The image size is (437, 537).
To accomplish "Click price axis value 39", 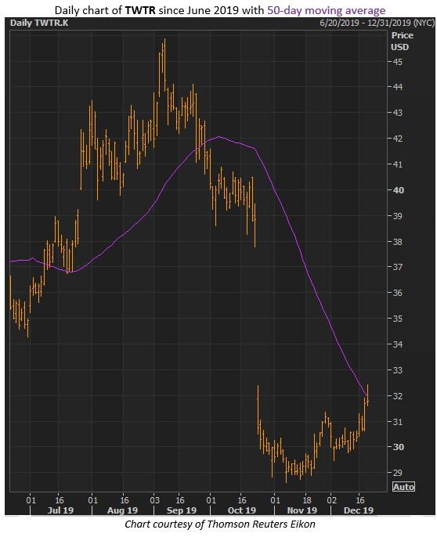I will pyautogui.click(x=398, y=216).
